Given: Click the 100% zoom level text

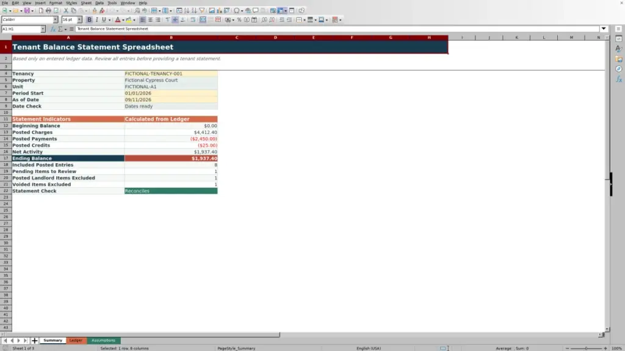Looking at the screenshot, I should [616, 348].
